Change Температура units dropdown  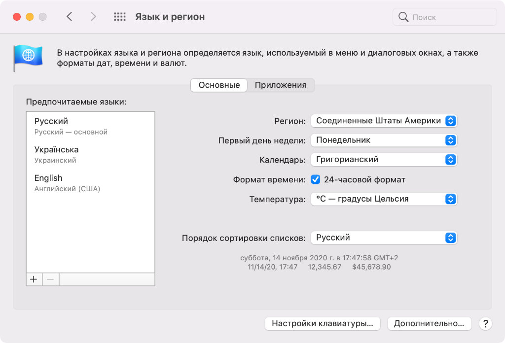[x=384, y=199]
